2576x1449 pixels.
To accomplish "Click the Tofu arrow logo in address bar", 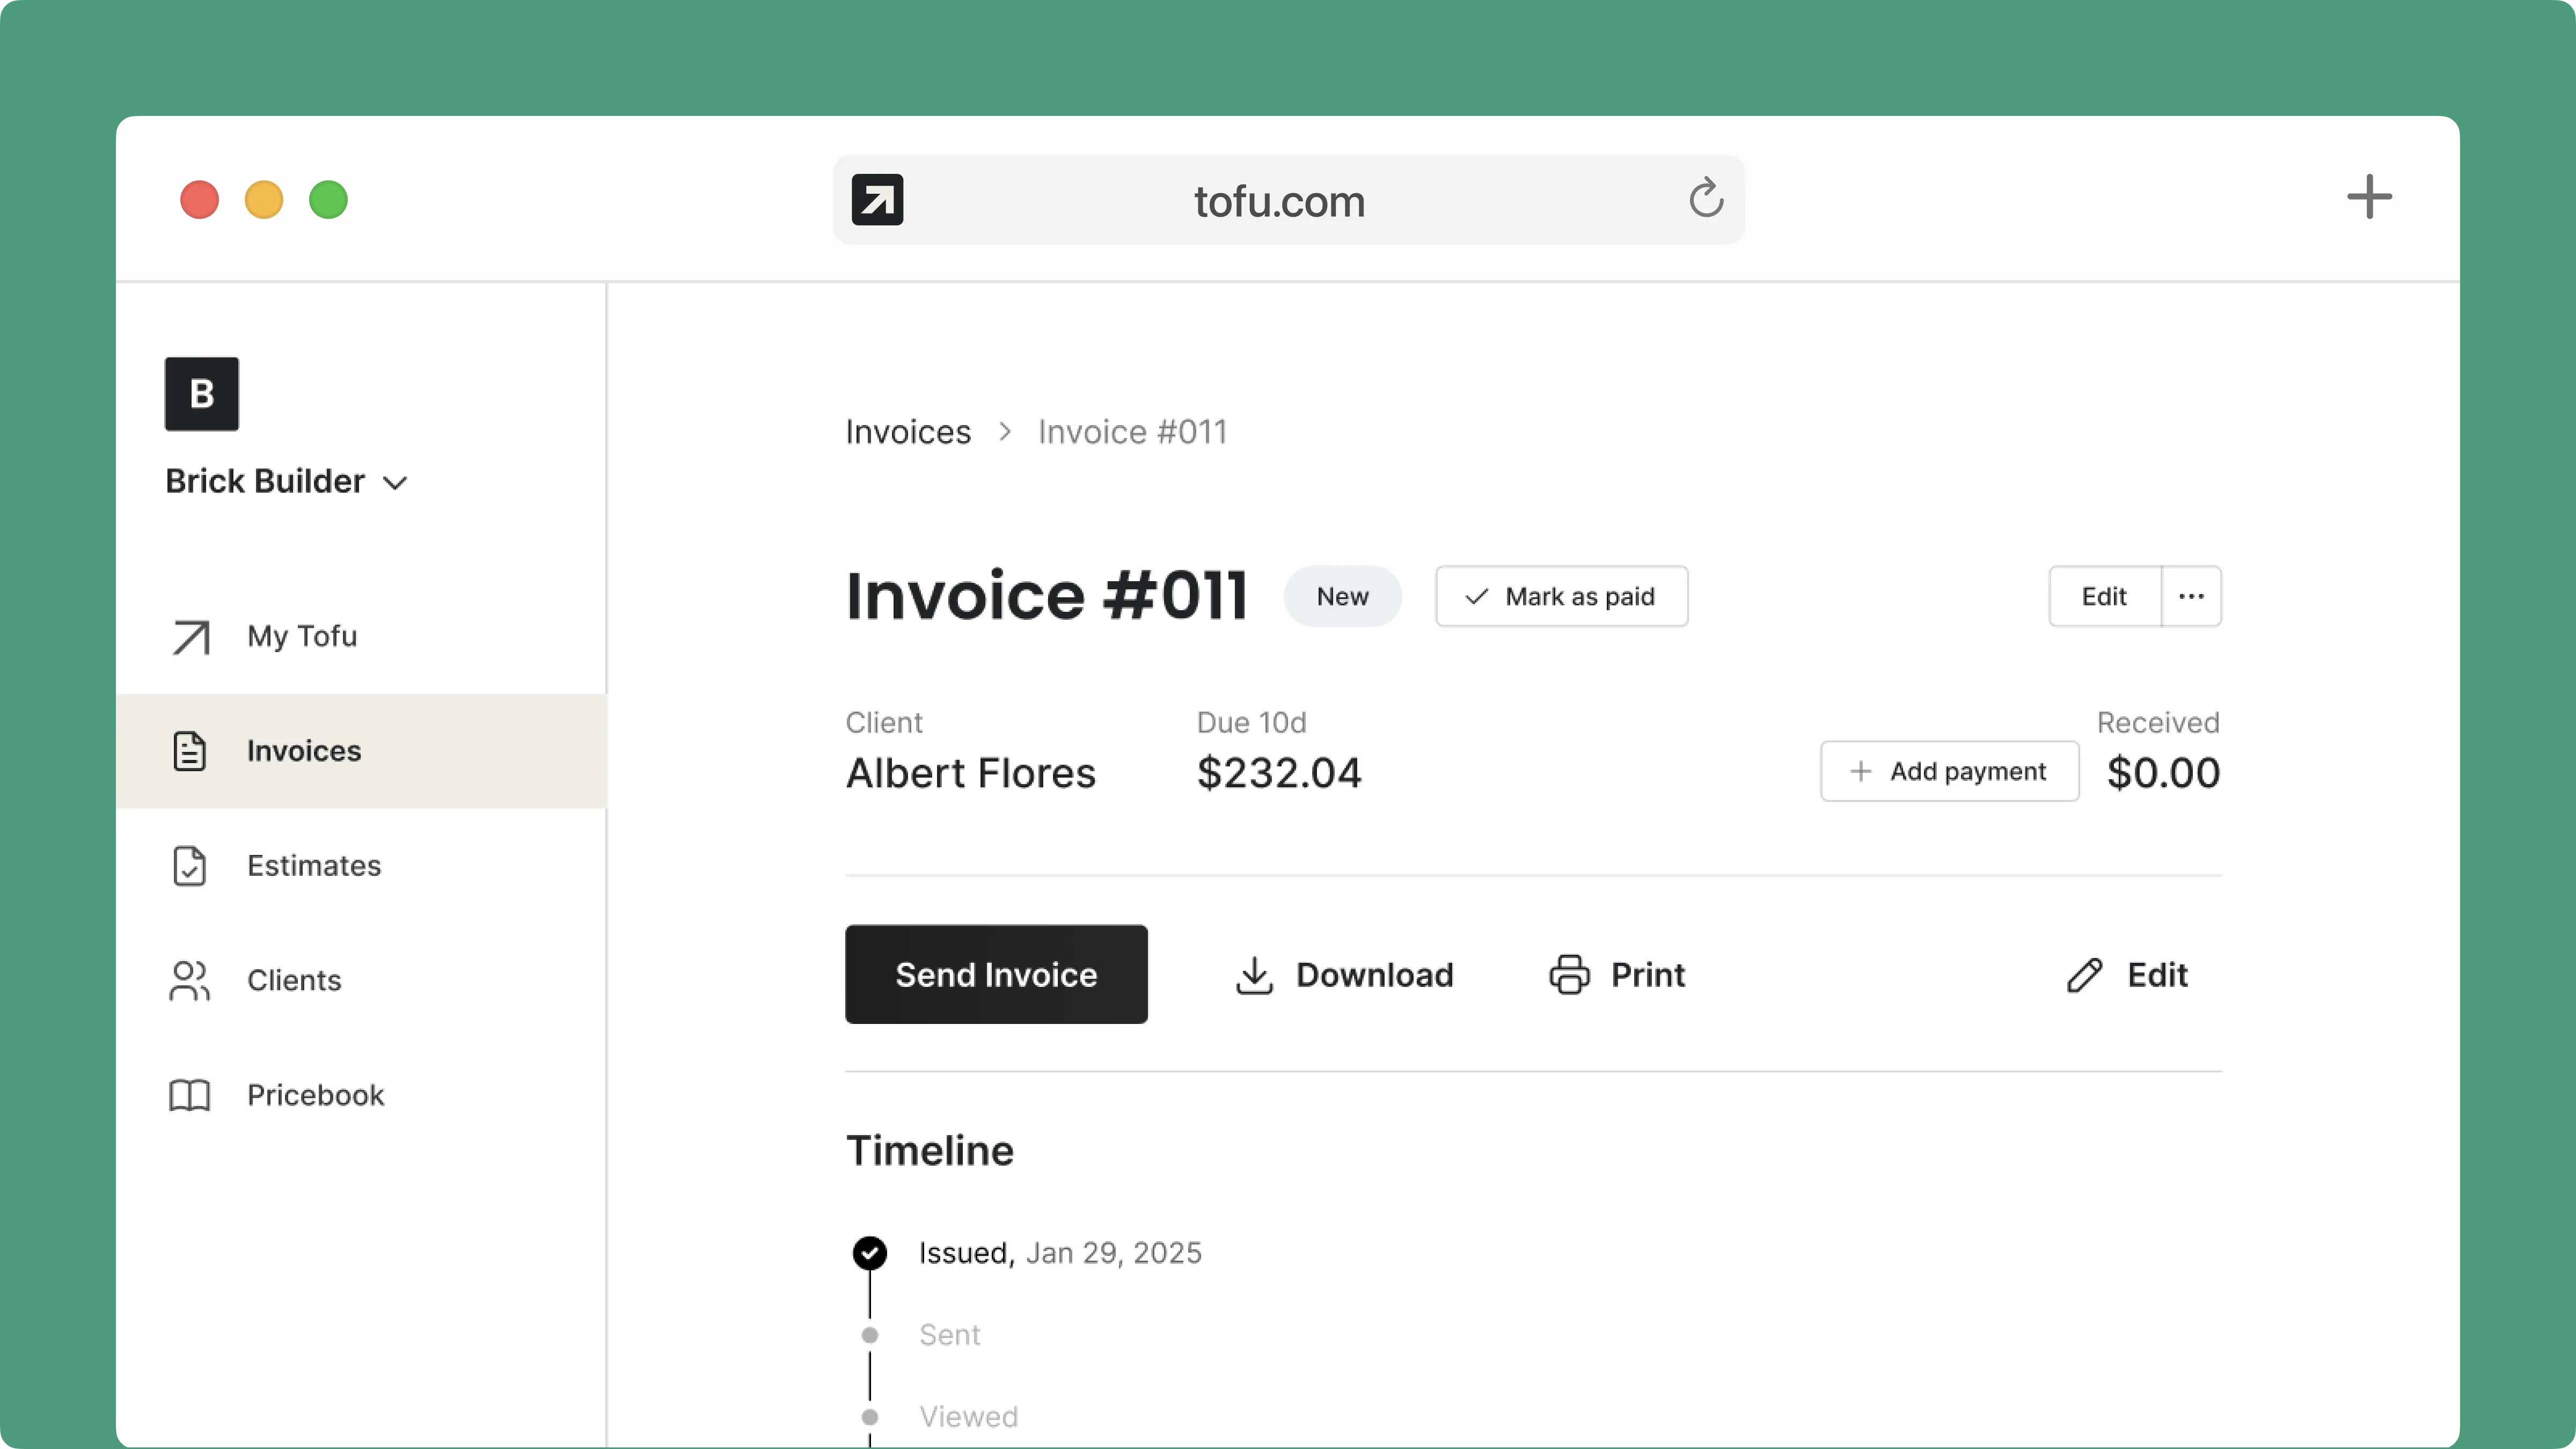I will 877,200.
